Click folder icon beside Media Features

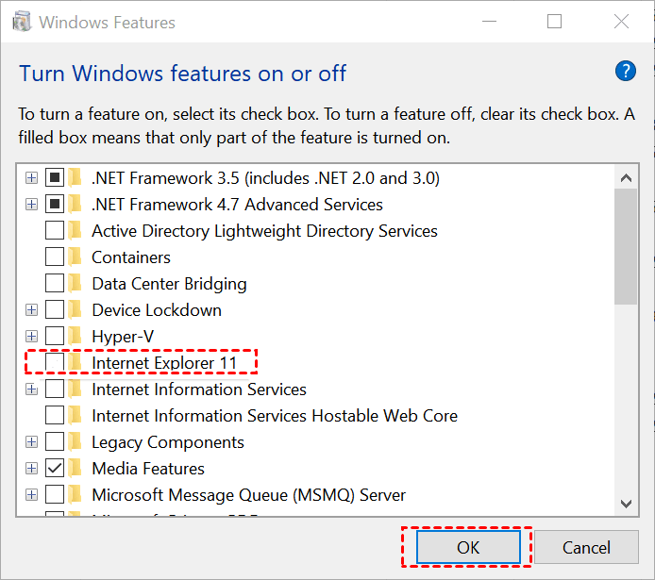76,469
